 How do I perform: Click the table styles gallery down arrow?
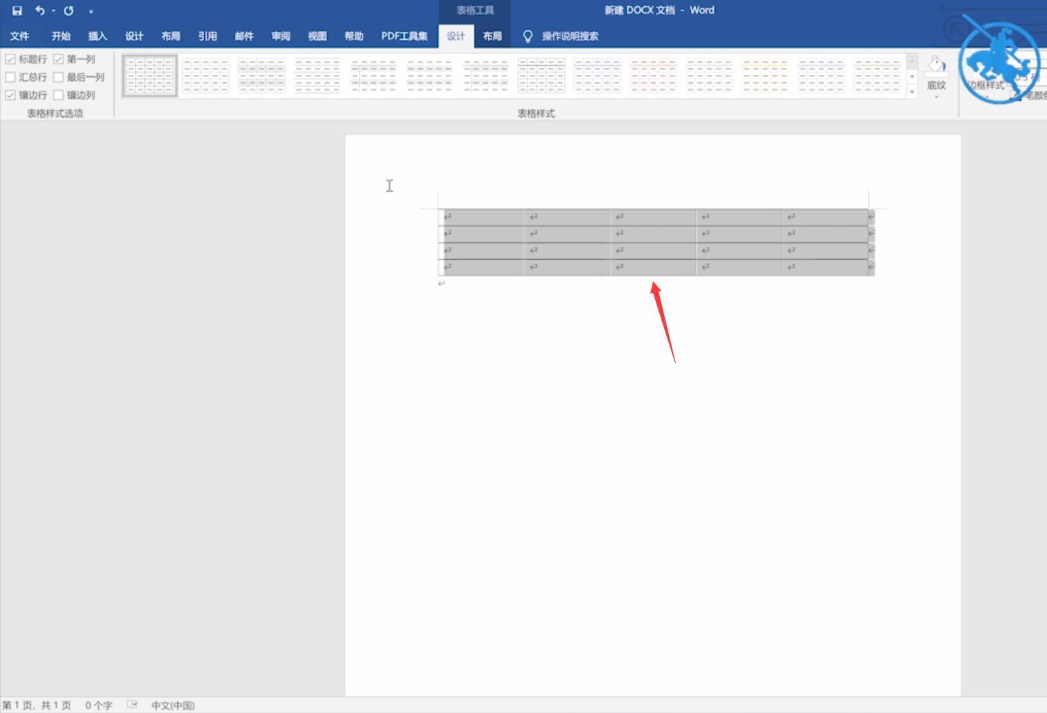click(x=912, y=76)
